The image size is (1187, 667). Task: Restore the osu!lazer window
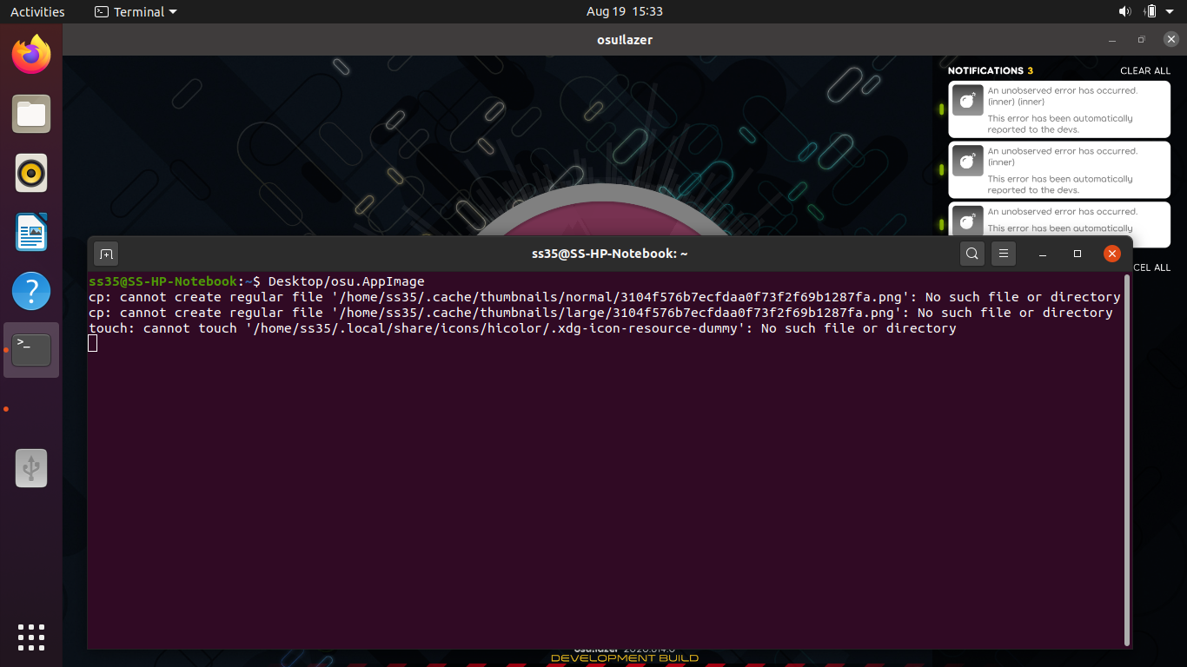click(x=1141, y=40)
